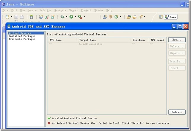Expand the New Java Class dropdown arrow
Image resolution: width=191 pixels, height=131 pixels.
click(x=120, y=17)
